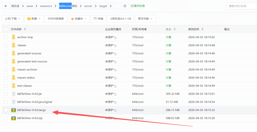Open the generated-test-sources folder icon
Screen dimensions: 257x132
(x=14, y=61)
